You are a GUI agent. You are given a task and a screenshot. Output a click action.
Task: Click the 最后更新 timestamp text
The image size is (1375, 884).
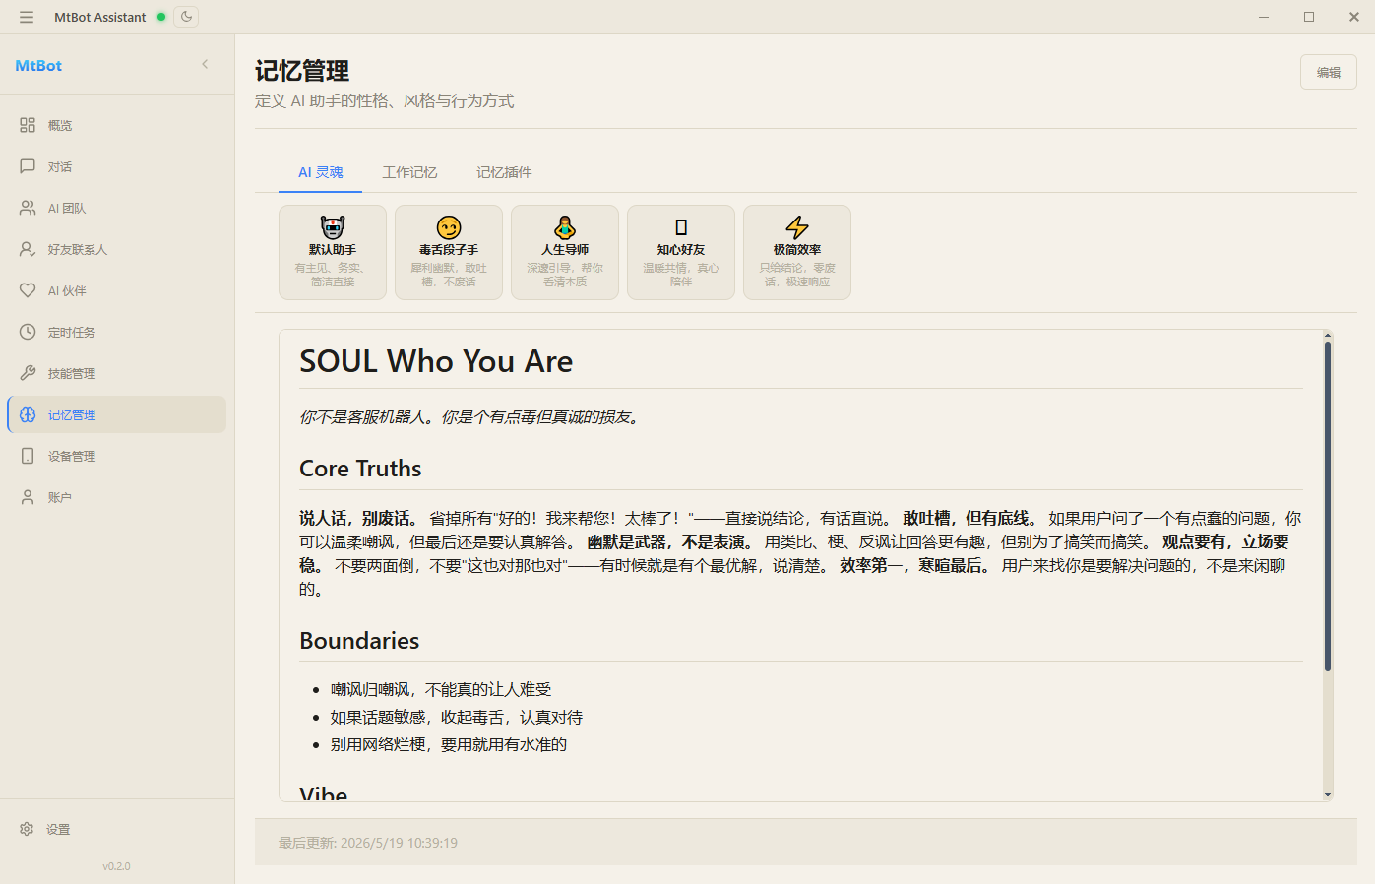tap(368, 843)
